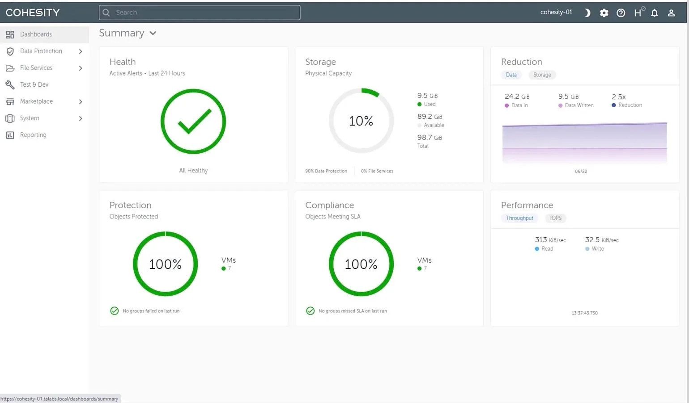Click the Summary dropdown arrow

point(153,34)
